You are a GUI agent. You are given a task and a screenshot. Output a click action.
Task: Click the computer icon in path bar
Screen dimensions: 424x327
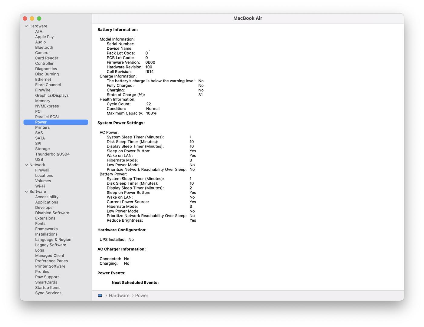tap(100, 296)
